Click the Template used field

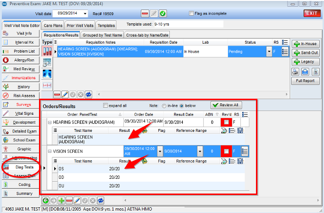(188, 24)
